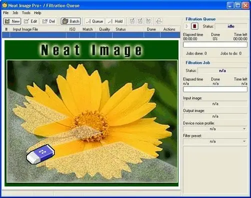
Task: Click the queue Done 0% value
Action: point(215,39)
